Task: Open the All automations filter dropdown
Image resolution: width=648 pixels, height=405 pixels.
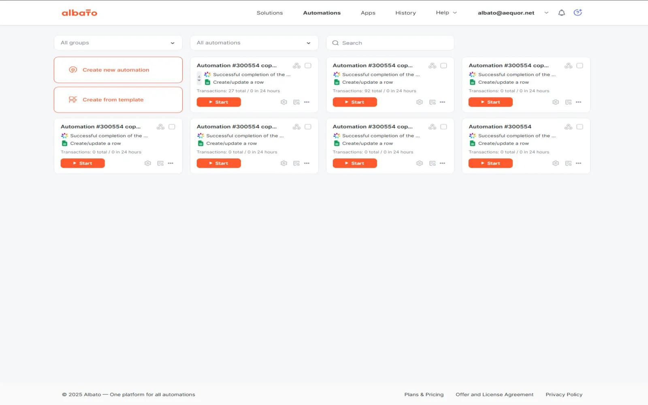Action: coord(254,43)
